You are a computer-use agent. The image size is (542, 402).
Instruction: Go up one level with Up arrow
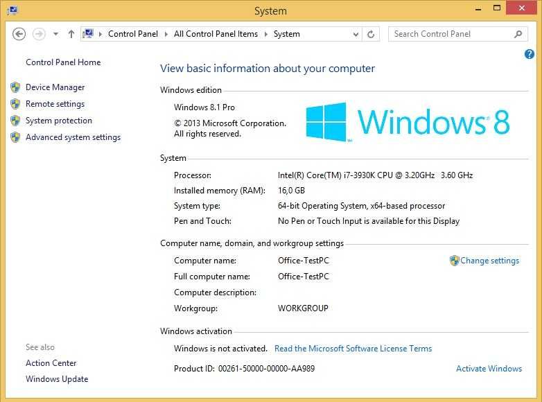(x=71, y=34)
